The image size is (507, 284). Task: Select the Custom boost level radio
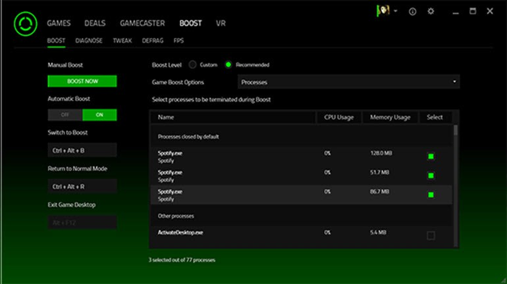click(193, 65)
